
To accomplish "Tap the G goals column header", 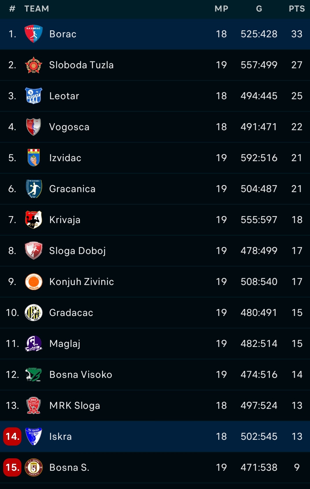I will (x=259, y=9).
